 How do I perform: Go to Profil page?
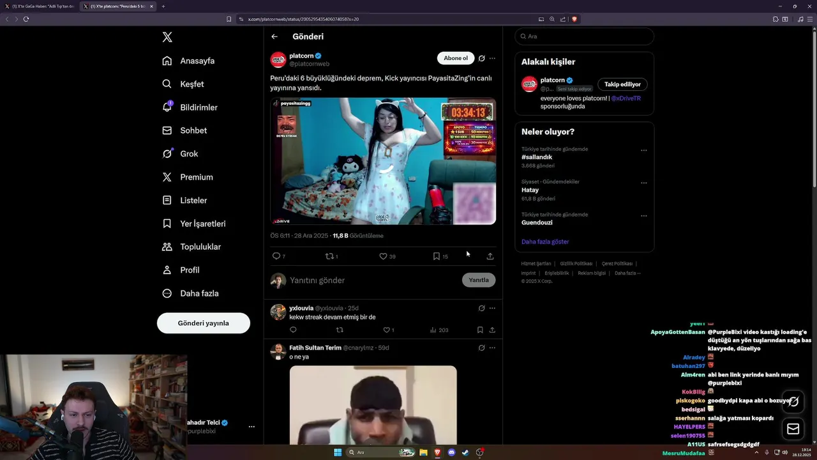(181, 270)
